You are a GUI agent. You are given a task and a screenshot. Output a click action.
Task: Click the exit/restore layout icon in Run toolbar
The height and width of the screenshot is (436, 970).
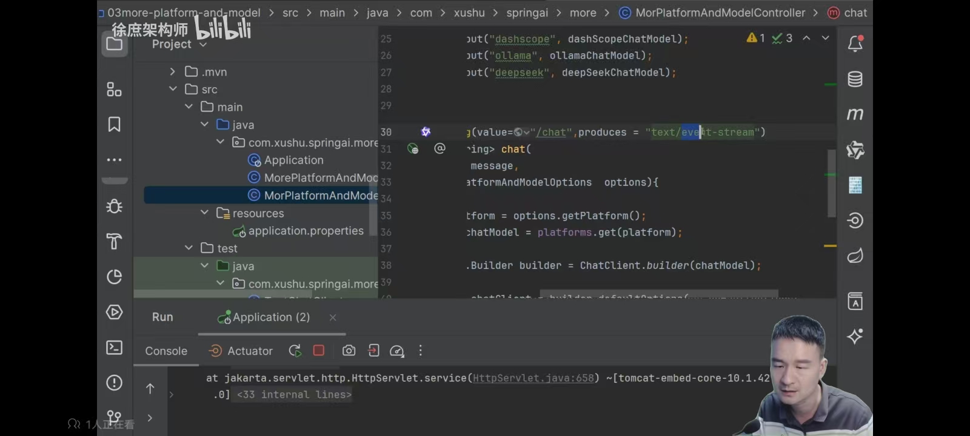tap(373, 351)
